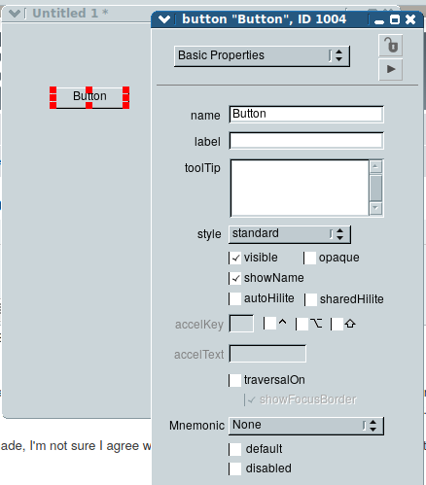Enable the opaque checkbox

(x=309, y=258)
